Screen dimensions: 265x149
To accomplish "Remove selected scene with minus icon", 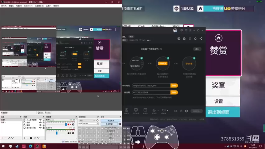I will click(5, 138).
